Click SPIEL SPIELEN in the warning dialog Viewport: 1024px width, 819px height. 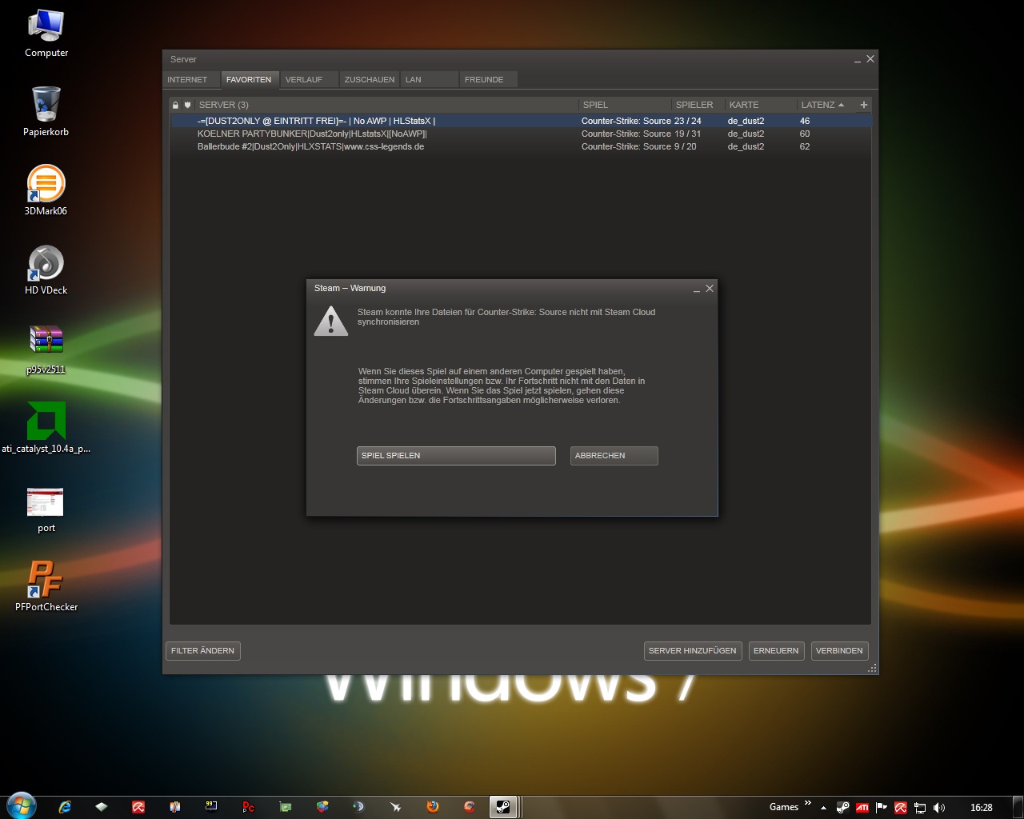point(456,456)
